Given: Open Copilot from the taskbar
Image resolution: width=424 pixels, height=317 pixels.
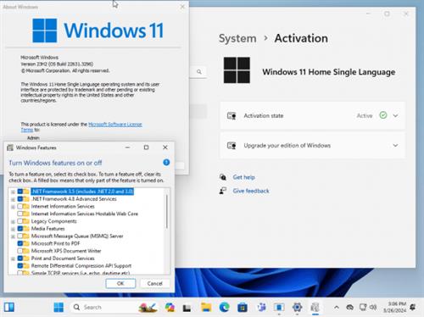Looking at the screenshot, I should coord(170,307).
